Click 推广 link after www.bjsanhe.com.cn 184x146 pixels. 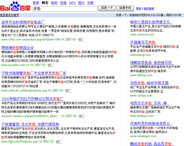coord(50,65)
